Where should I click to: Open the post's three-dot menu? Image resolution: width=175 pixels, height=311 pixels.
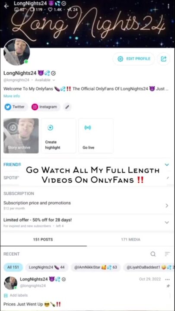167,279
